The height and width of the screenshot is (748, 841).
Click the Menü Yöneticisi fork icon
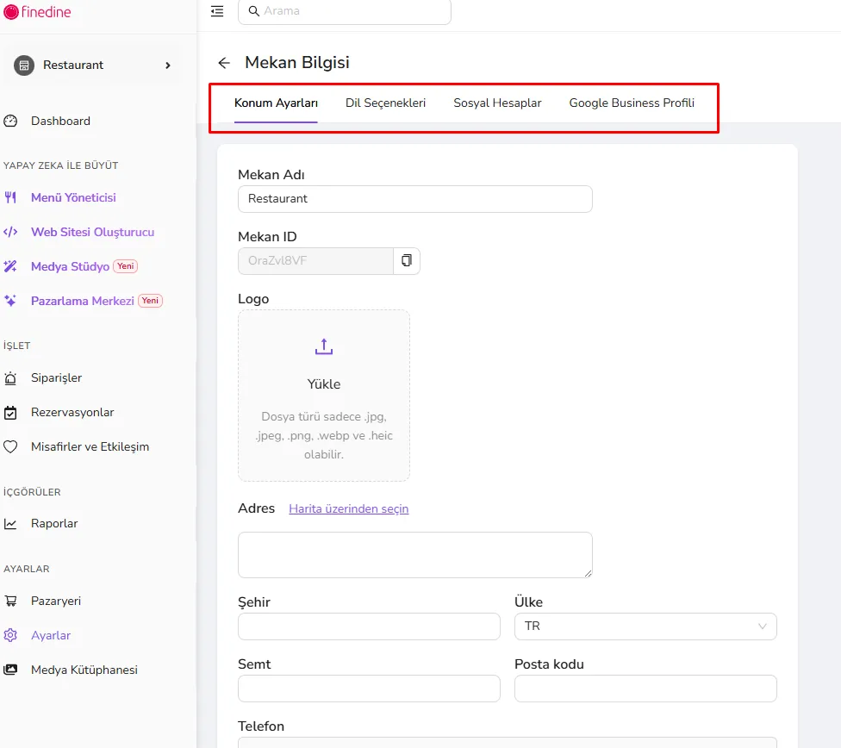tap(10, 197)
